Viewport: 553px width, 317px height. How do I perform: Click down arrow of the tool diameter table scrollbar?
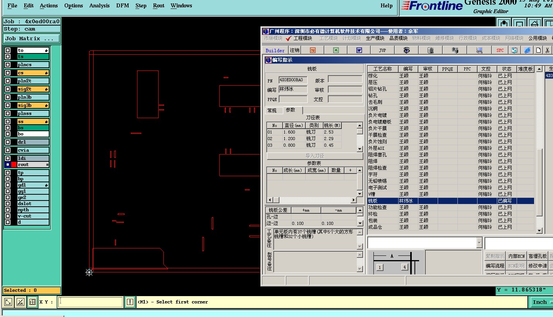(360, 149)
